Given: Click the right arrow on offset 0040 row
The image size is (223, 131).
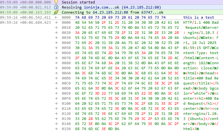Looking at the screenshot, I should (x=56, y=43).
